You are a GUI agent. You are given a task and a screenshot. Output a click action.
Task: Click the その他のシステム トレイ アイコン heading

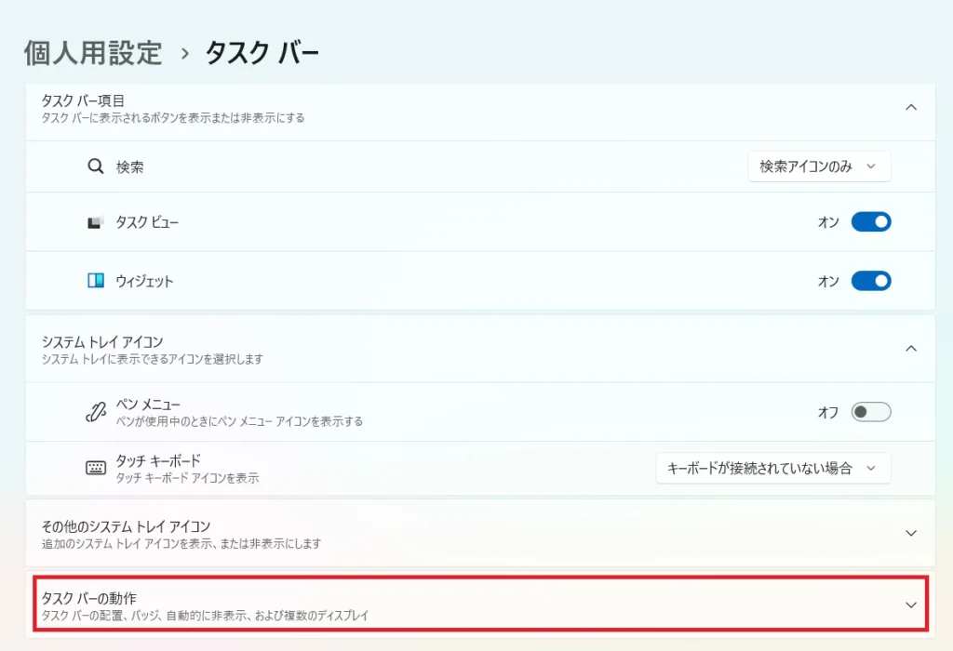coord(127,525)
